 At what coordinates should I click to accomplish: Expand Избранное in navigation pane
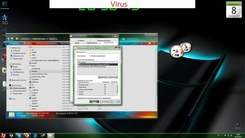[x=15, y=48]
